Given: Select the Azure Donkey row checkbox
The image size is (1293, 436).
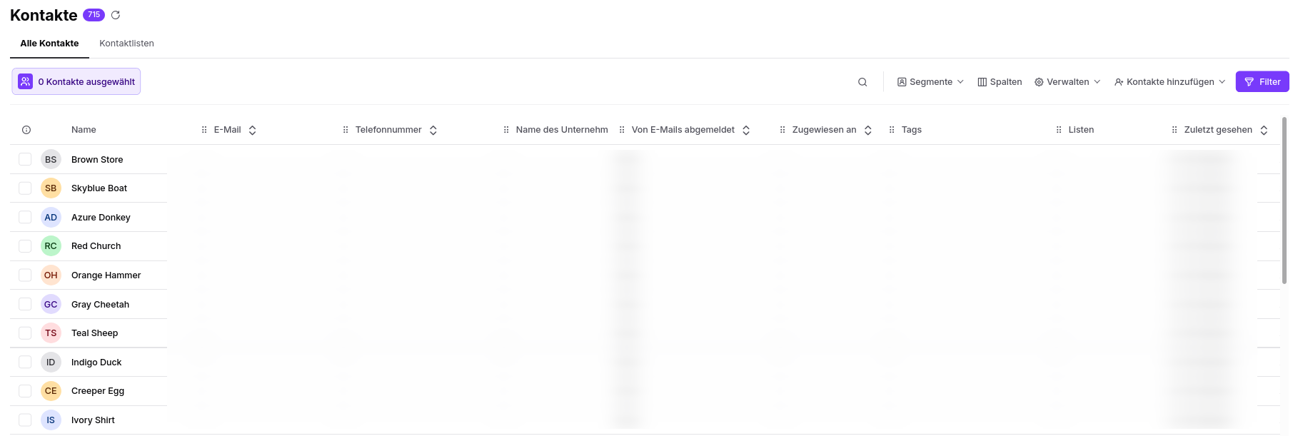Looking at the screenshot, I should tap(25, 217).
